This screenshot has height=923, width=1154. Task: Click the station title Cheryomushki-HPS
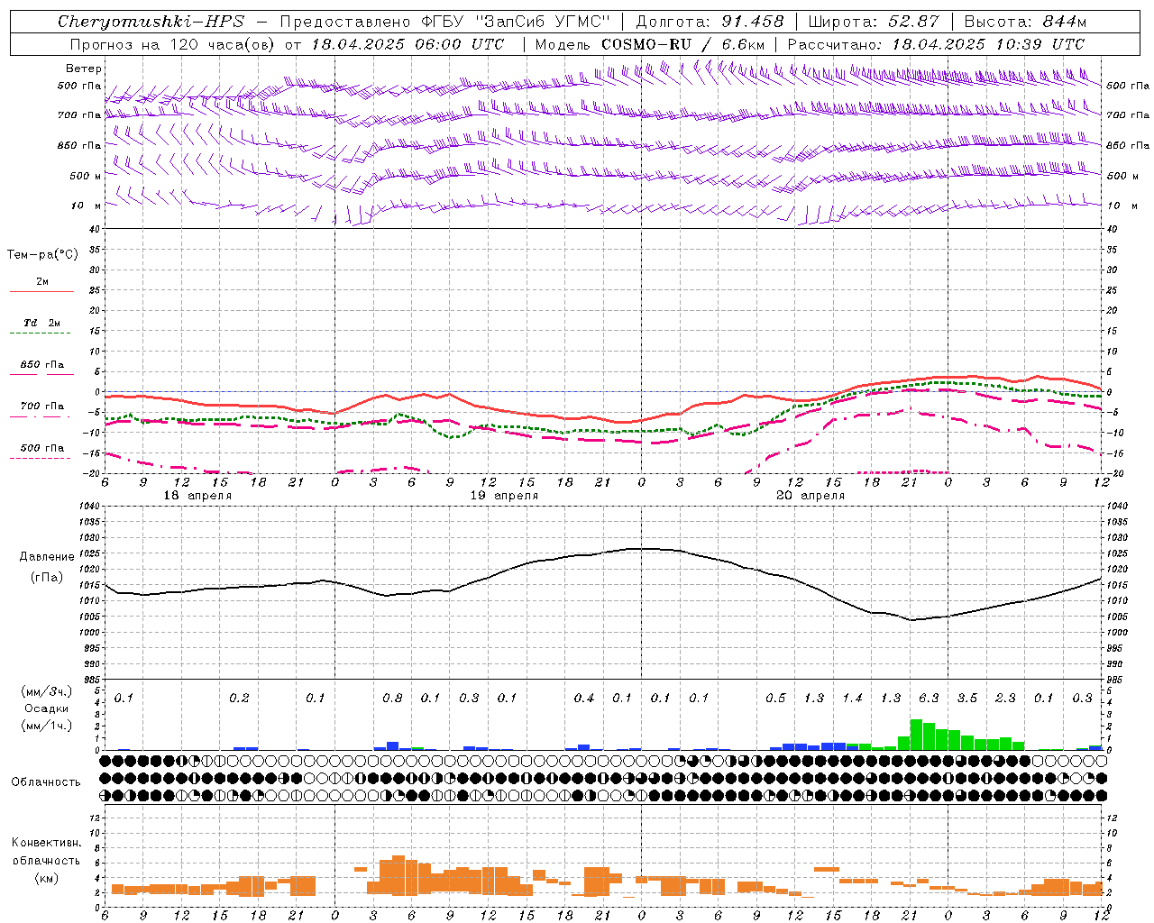[x=151, y=22]
